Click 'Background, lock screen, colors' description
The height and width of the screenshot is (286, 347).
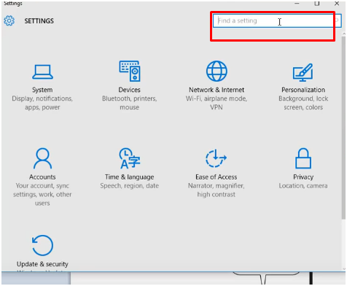coord(303,103)
